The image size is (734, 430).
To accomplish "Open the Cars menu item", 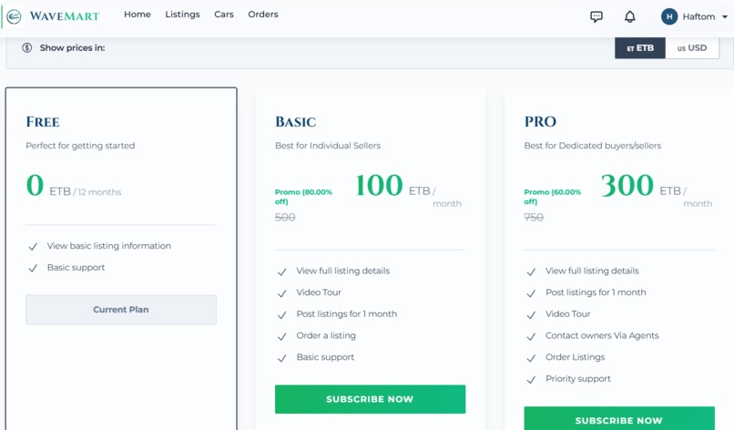I will (224, 15).
